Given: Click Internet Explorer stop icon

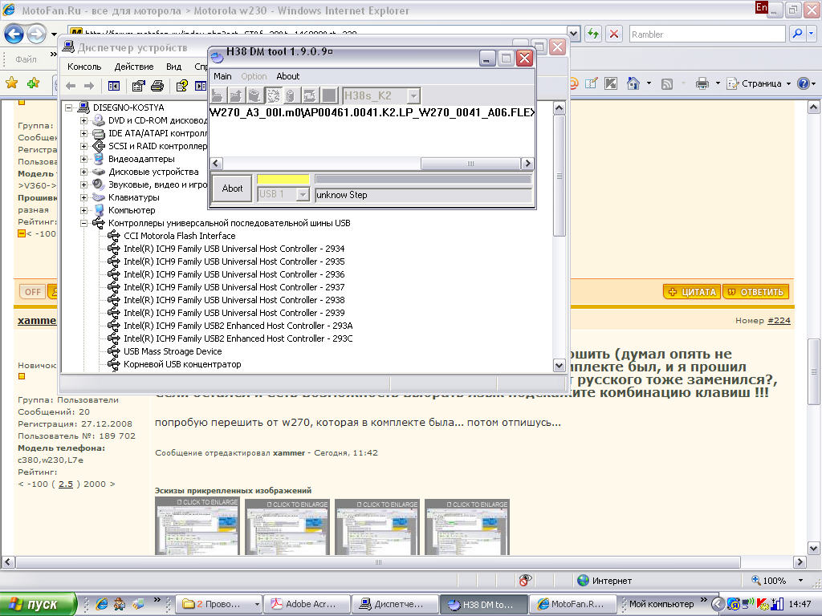Looking at the screenshot, I should (x=614, y=34).
